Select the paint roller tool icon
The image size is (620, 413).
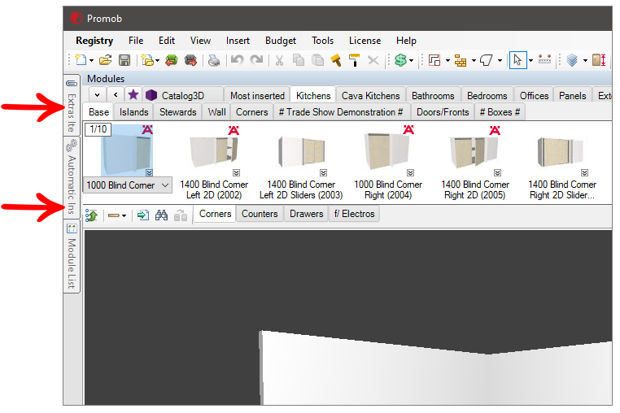point(354,60)
